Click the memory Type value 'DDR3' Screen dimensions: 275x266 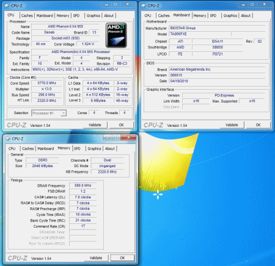click(43, 160)
